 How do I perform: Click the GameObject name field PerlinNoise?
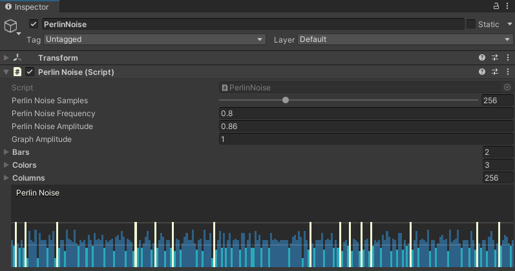[253, 25]
